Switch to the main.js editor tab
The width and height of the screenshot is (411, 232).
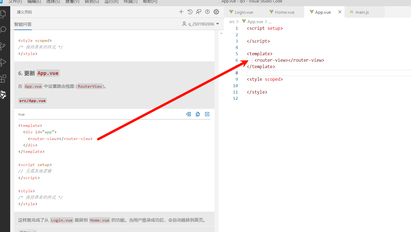(x=362, y=12)
